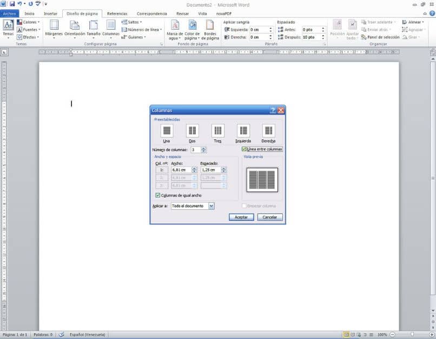
Task: Open the Saltos breaks dropdown
Action: click(132, 22)
